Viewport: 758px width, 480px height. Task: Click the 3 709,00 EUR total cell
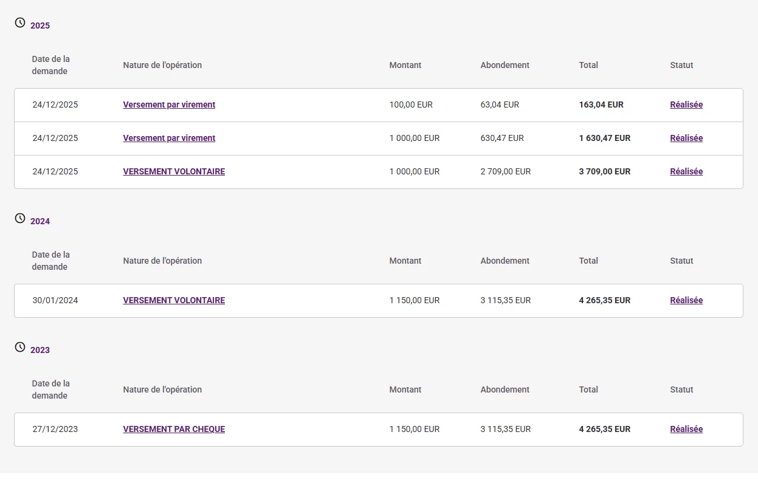(604, 171)
